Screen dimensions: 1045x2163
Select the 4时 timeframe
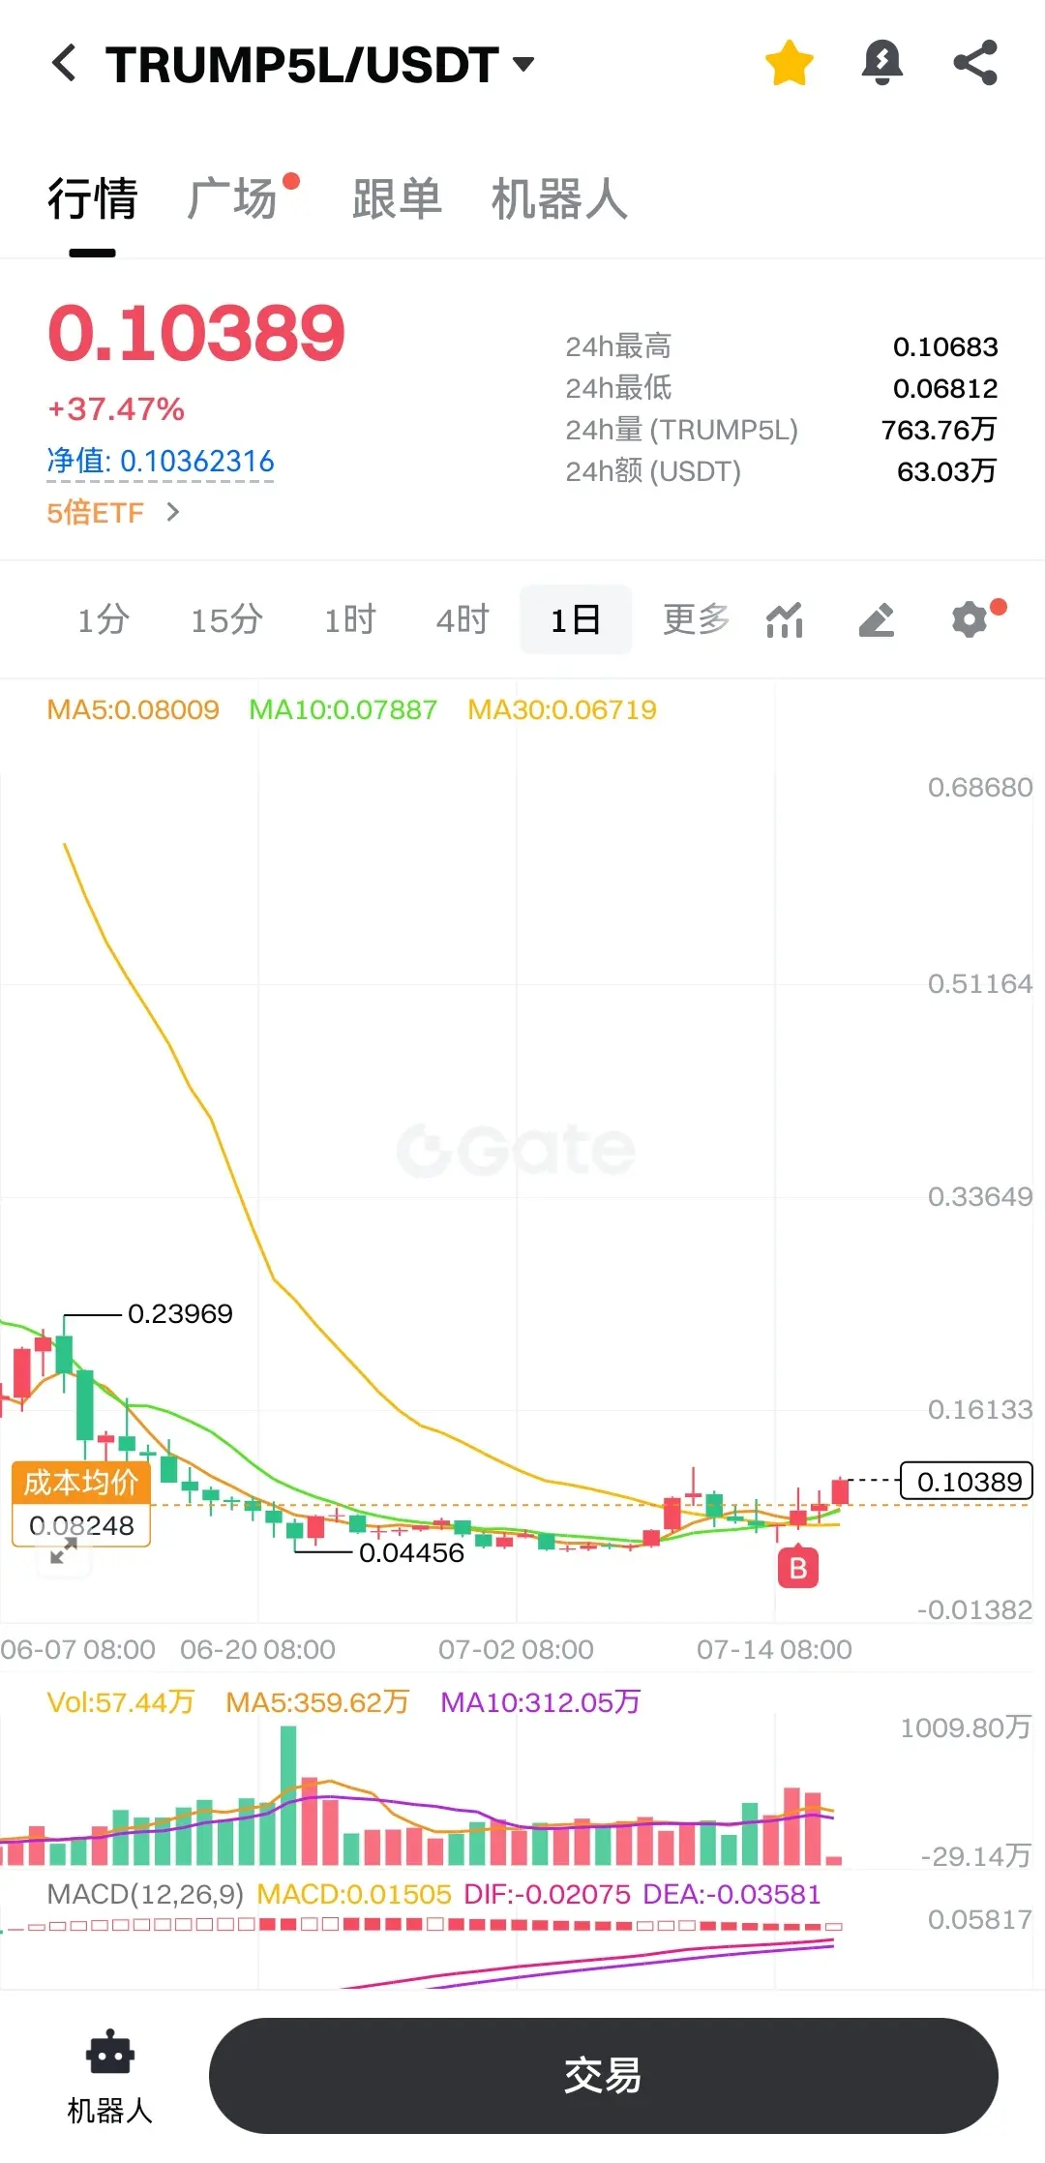coord(463,619)
